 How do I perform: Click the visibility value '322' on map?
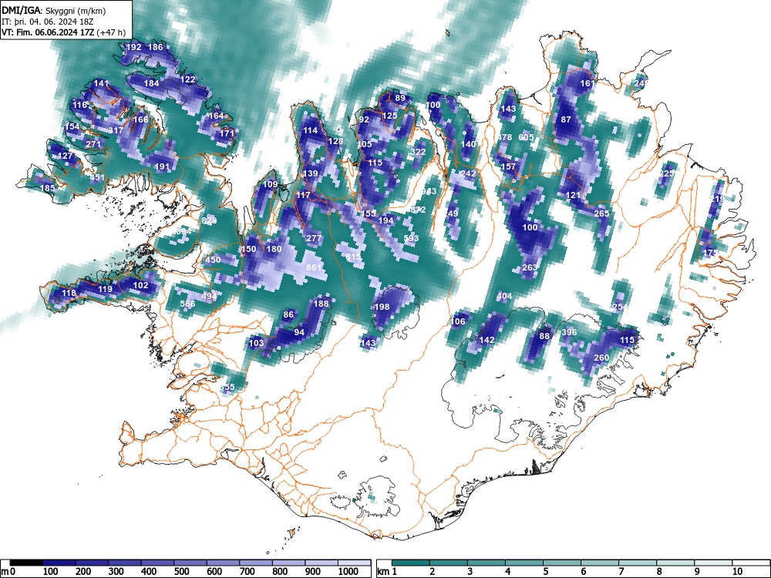418,152
